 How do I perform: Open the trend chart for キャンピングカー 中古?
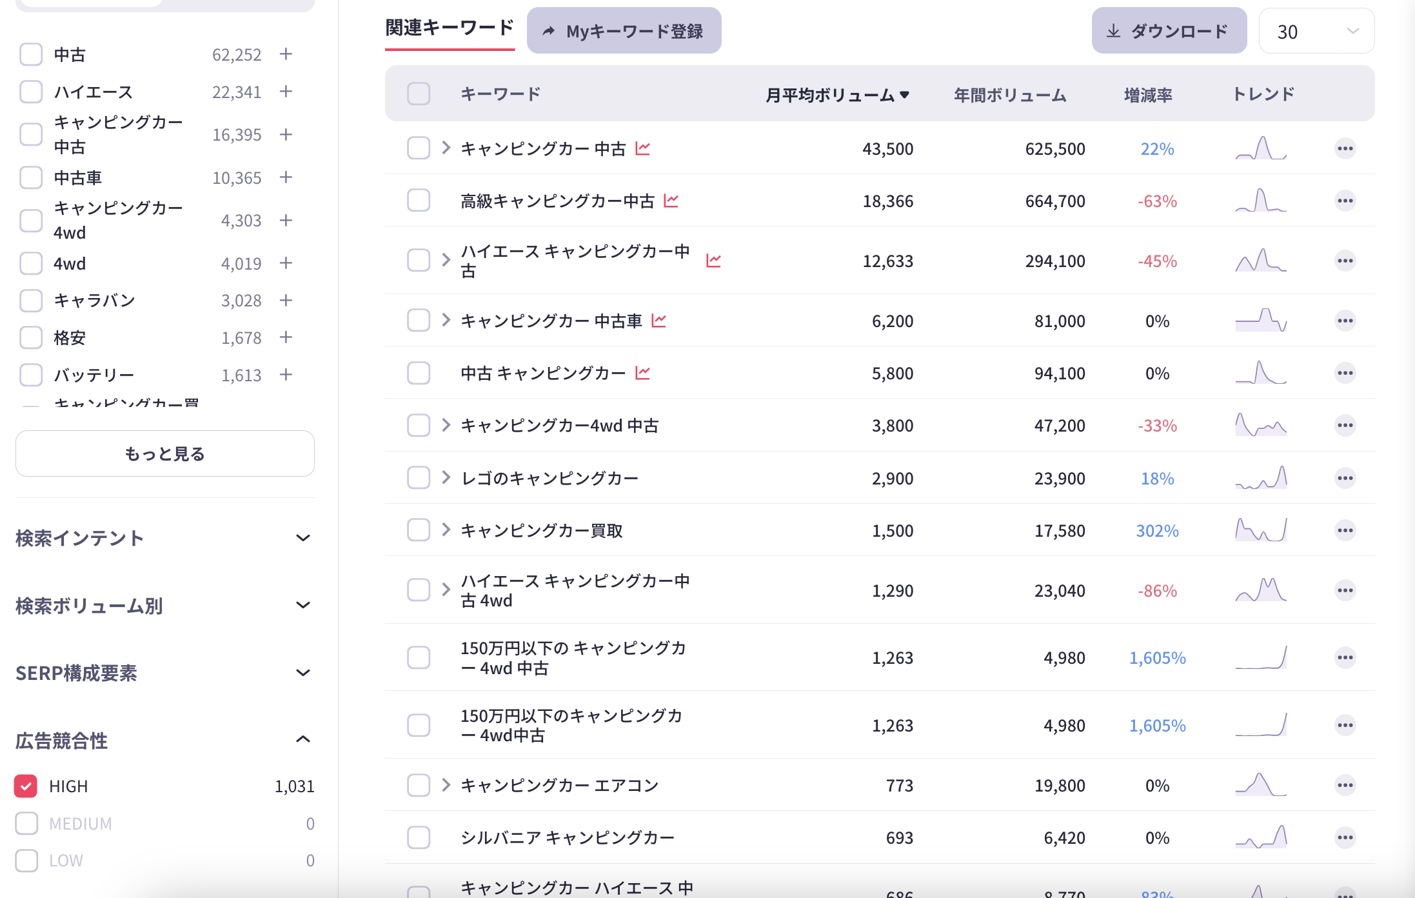(x=642, y=148)
